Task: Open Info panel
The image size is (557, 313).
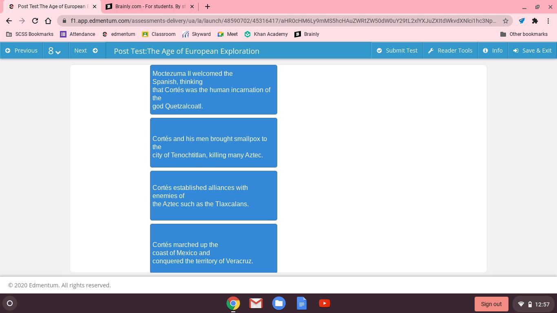Action: [x=493, y=51]
